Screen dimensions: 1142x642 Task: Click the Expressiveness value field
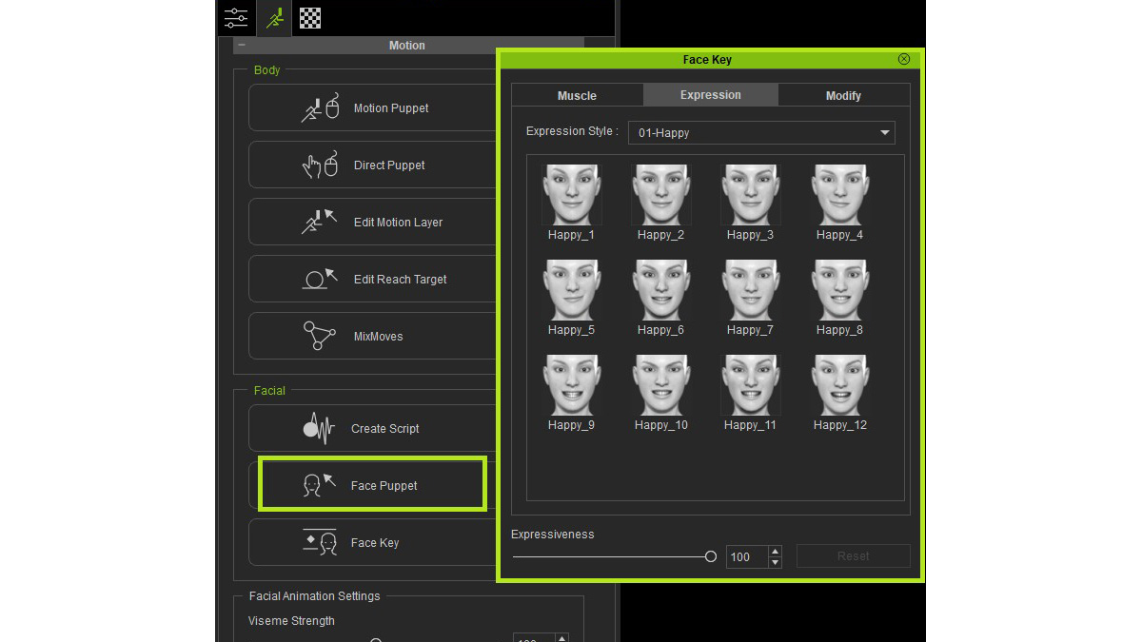[747, 556]
